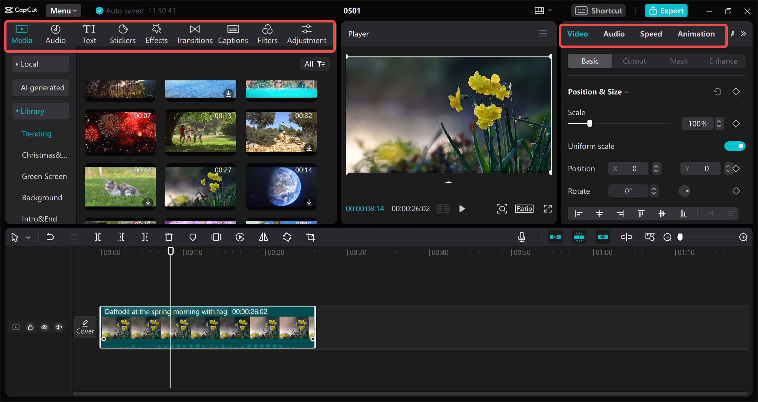
Task: Hide the track using the eye icon
Action: pyautogui.click(x=44, y=327)
